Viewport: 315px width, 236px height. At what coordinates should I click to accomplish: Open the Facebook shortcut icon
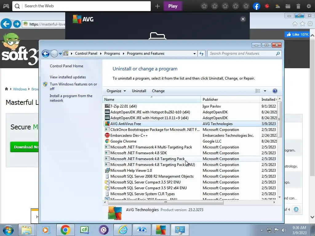257,6
